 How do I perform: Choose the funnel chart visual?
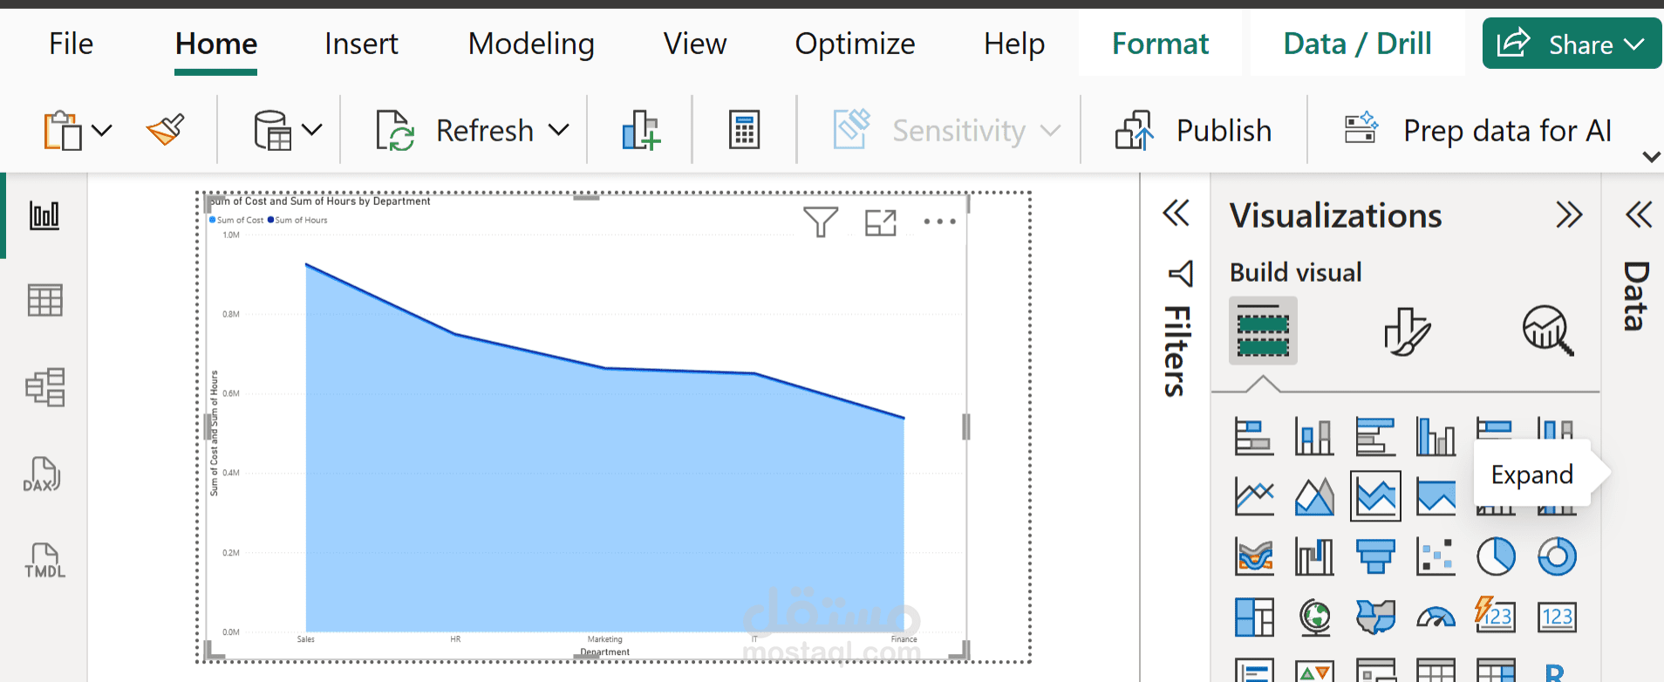coord(1375,556)
